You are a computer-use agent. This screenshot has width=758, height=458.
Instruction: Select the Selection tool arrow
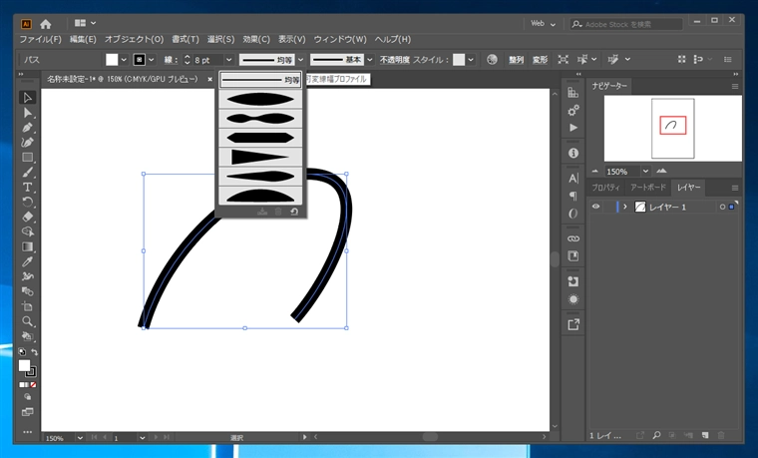[x=27, y=98]
